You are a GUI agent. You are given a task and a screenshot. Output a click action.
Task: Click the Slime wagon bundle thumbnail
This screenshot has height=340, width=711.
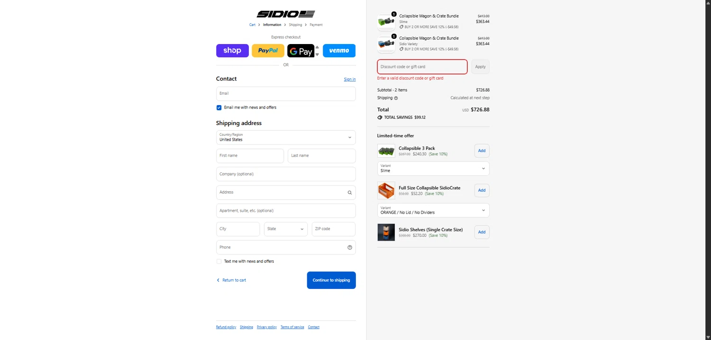click(386, 22)
